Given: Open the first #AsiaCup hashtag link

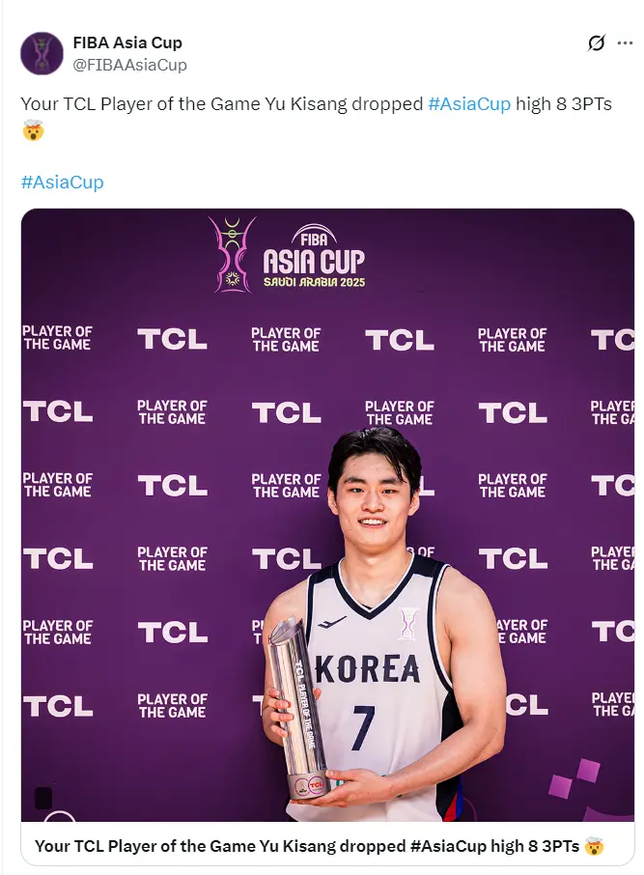Looking at the screenshot, I should click(x=469, y=106).
